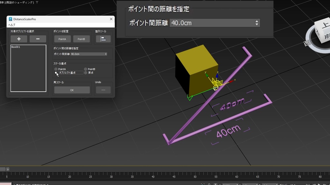
Task: Click the PointB placement button
Action: tap(82, 39)
